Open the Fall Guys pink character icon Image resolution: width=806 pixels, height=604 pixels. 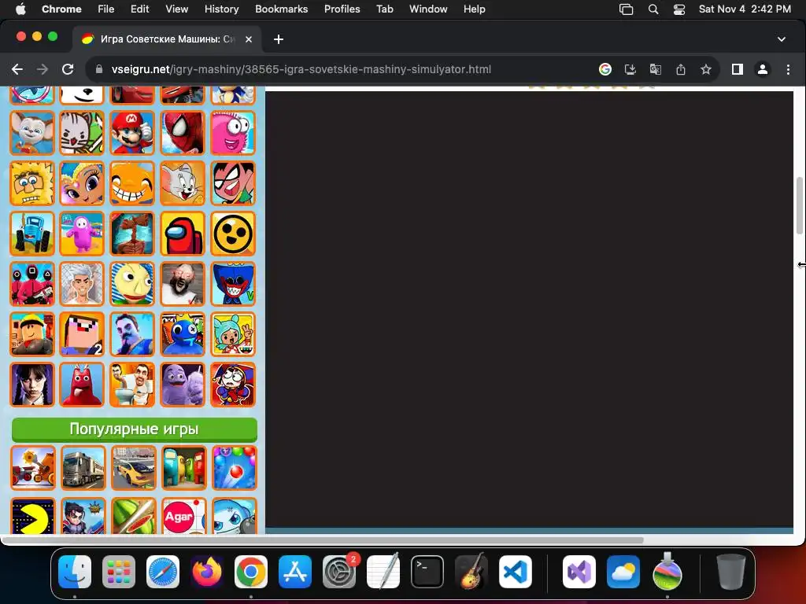(x=82, y=234)
